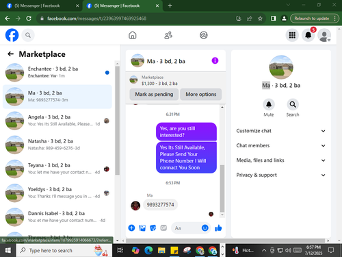Open a new browser tab

170,5
